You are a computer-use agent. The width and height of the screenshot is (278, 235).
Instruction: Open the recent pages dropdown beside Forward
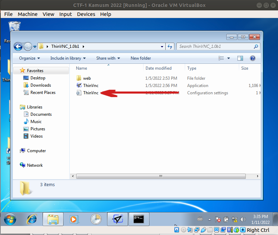(x=35, y=47)
